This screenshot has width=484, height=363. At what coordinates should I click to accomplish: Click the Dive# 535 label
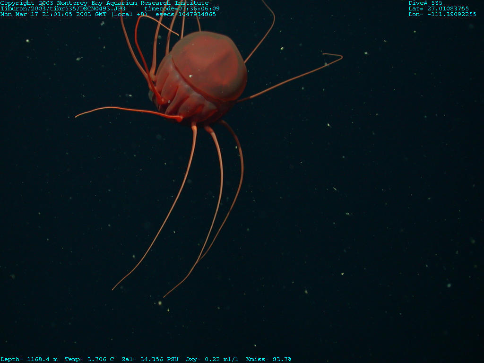coord(425,3)
